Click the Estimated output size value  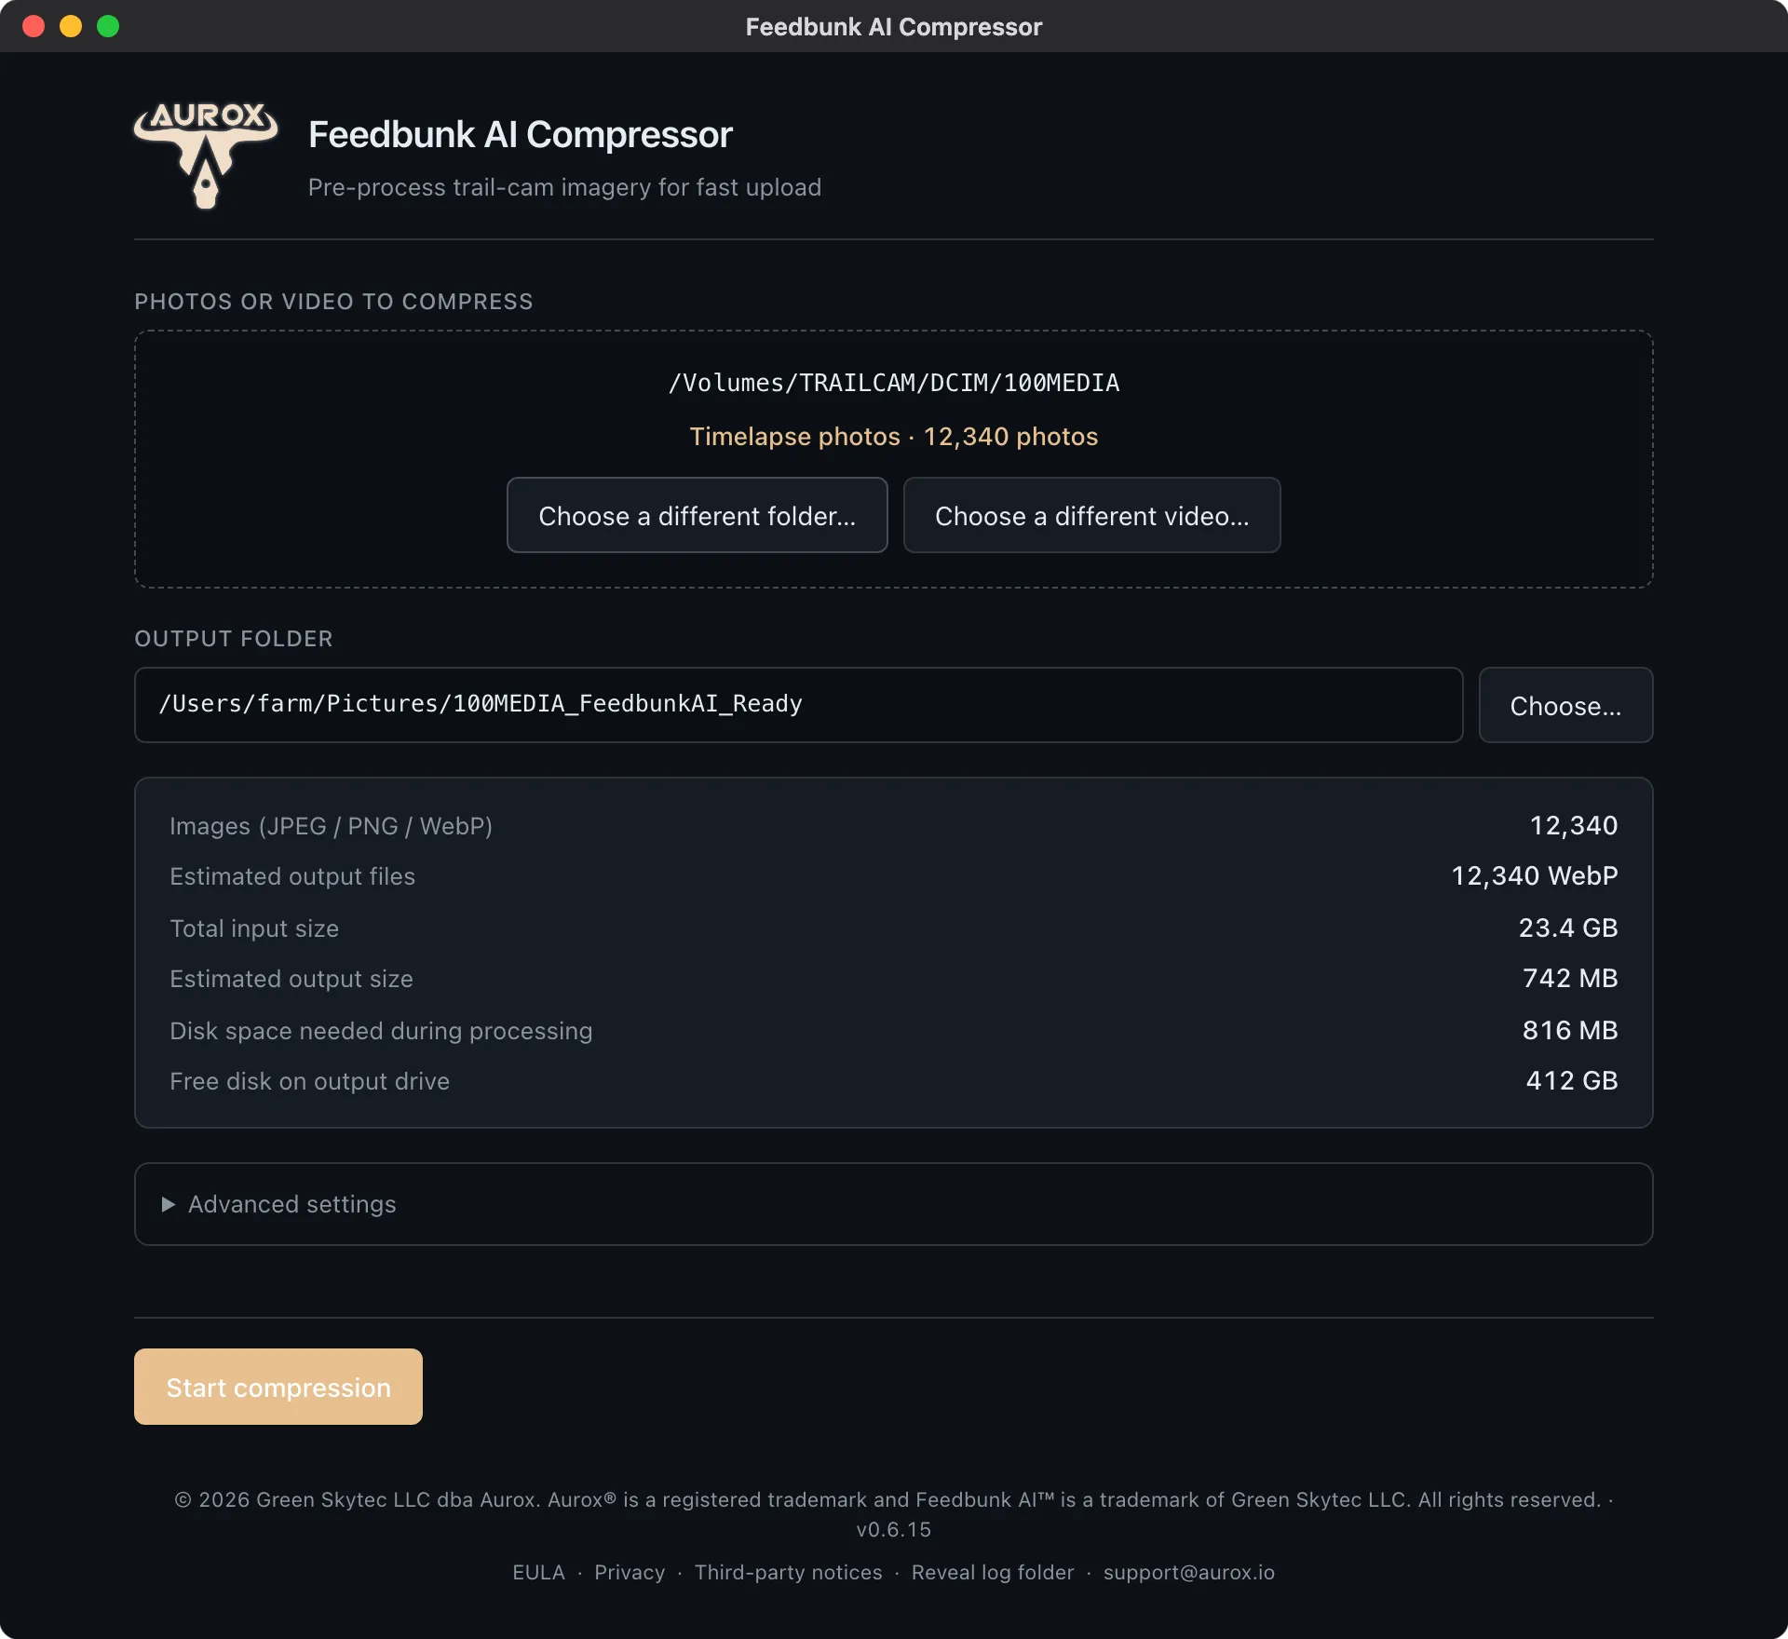[1570, 978]
